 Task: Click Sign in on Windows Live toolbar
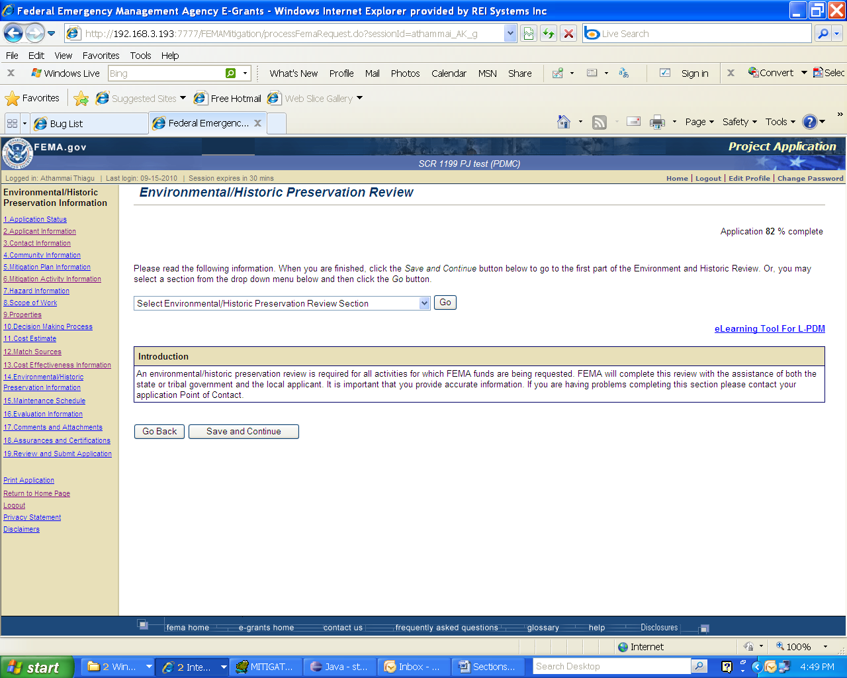click(695, 73)
